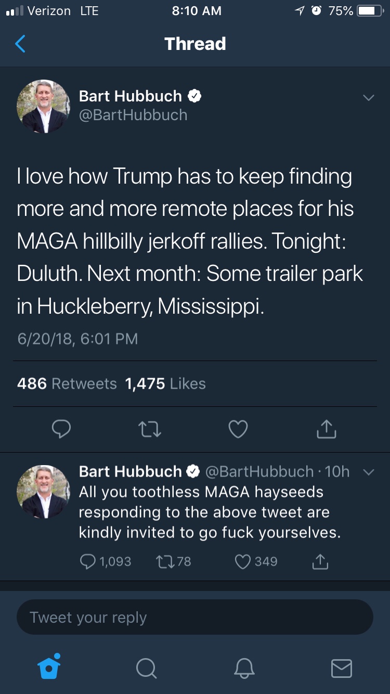Open the @BartHubbuch handle in reply tweet

click(259, 471)
